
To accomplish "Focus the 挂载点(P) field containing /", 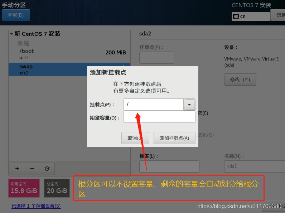I will point(154,105).
